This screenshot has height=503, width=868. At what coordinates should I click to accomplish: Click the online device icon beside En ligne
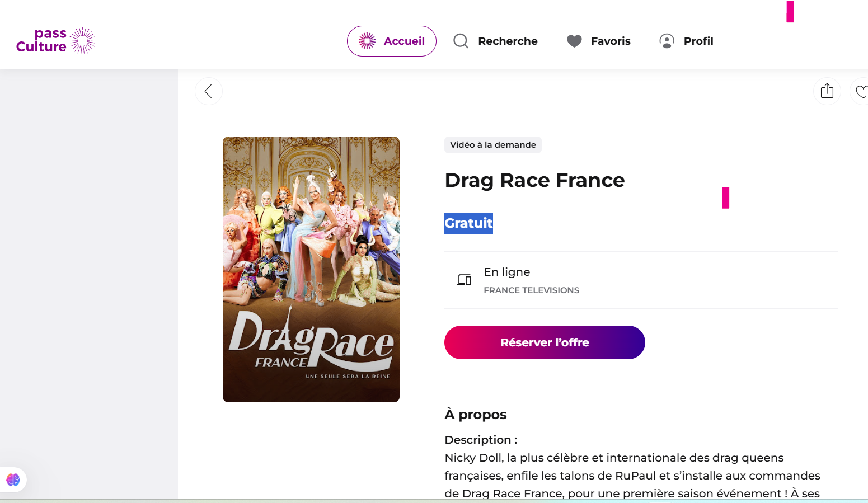[x=464, y=280]
